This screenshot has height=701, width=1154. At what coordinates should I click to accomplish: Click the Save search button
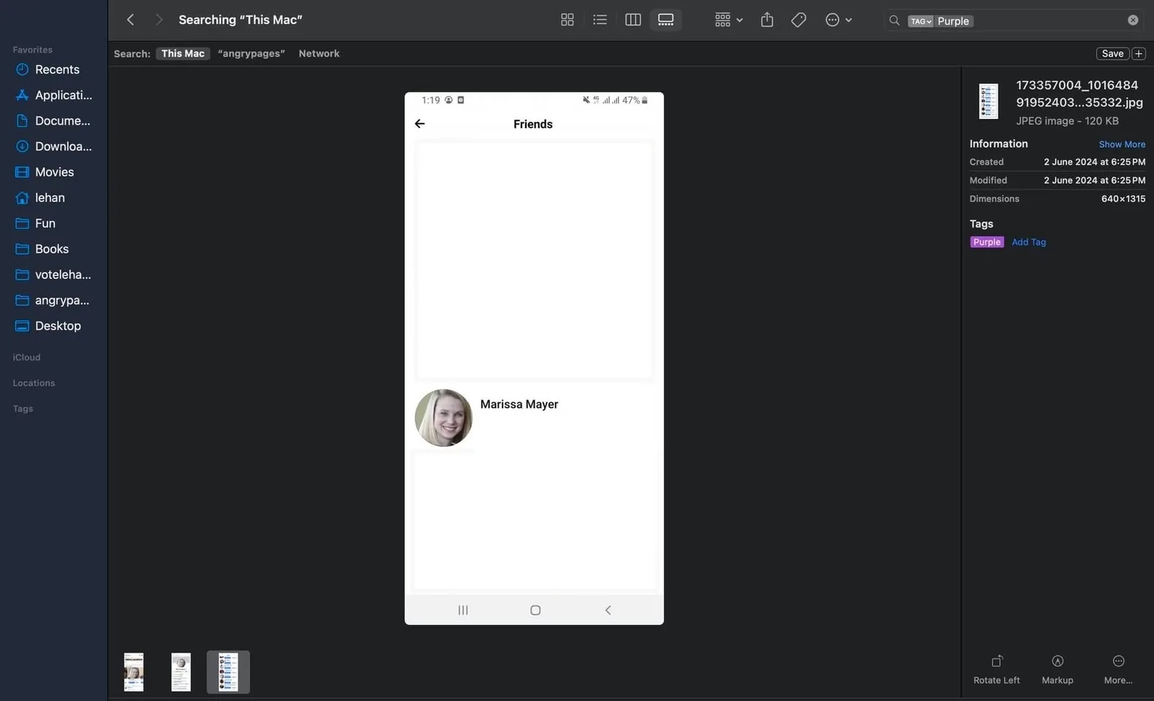[x=1112, y=53]
